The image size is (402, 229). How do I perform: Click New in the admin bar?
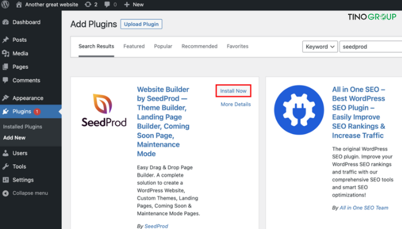pos(138,5)
